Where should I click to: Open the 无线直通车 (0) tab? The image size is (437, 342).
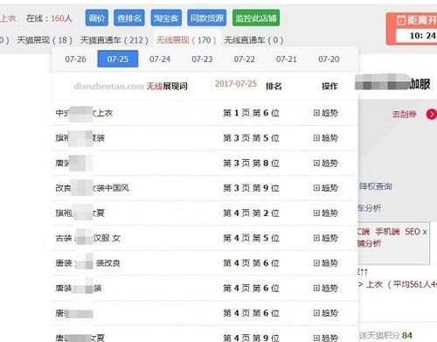[253, 40]
